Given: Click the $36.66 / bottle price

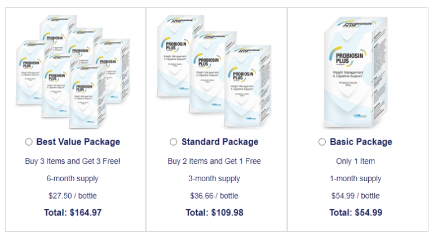Looking at the screenshot, I should (x=214, y=196).
